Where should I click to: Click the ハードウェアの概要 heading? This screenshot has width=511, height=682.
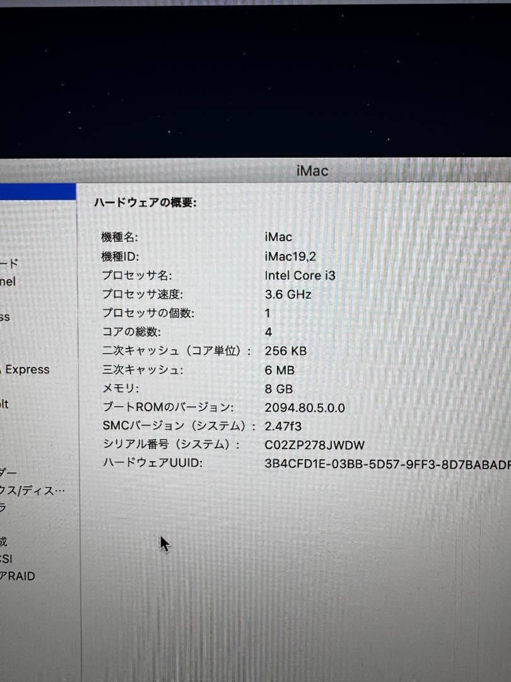(x=145, y=202)
